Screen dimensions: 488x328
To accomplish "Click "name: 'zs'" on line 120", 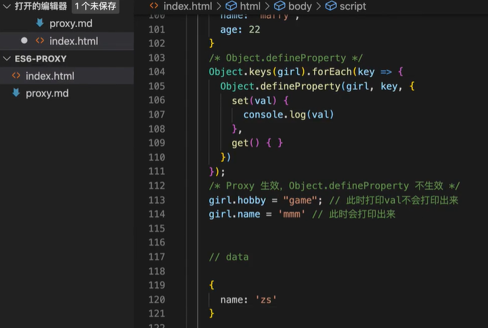I will coord(248,300).
